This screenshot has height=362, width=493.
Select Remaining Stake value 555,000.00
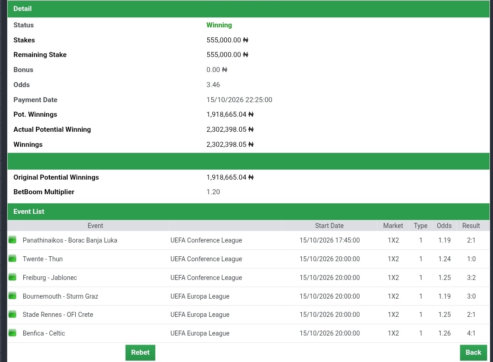tap(227, 55)
